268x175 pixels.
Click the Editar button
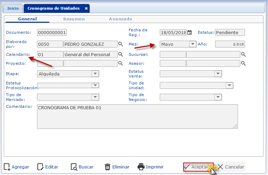tap(48, 167)
